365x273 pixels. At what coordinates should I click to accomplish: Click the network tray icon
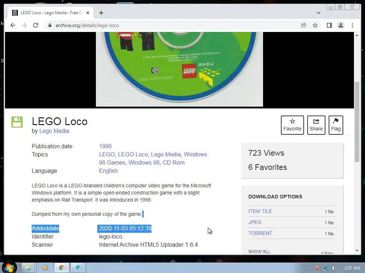pyautogui.click(x=326, y=268)
